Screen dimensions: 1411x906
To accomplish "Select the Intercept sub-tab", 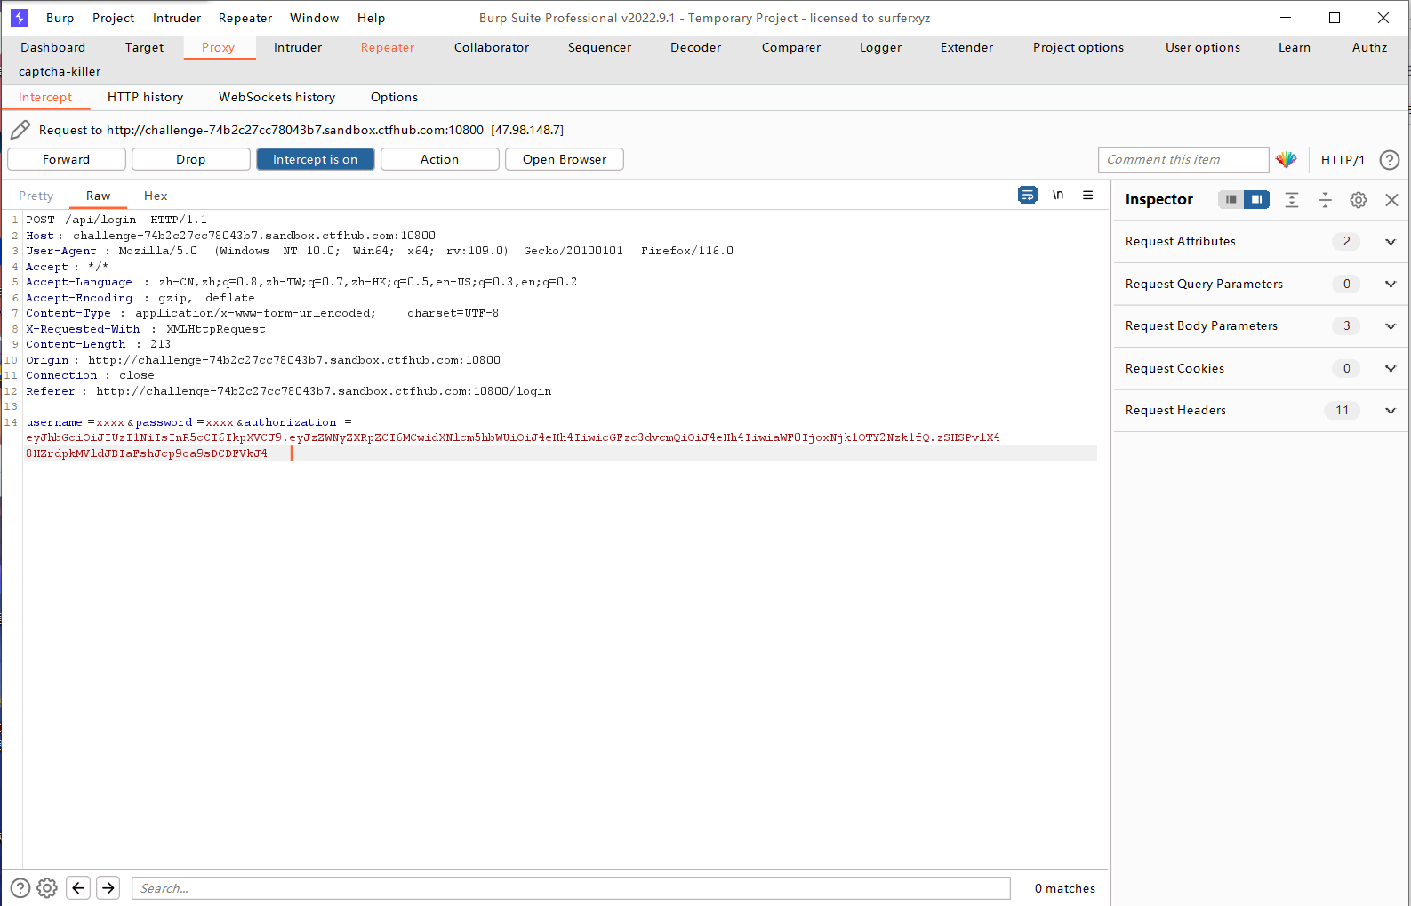I will click(45, 98).
